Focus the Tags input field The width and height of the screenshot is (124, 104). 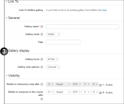point(63,42)
